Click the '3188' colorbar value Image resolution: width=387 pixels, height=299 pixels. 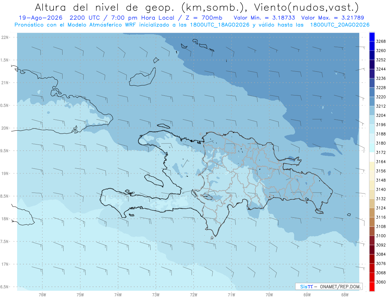tap(381, 134)
